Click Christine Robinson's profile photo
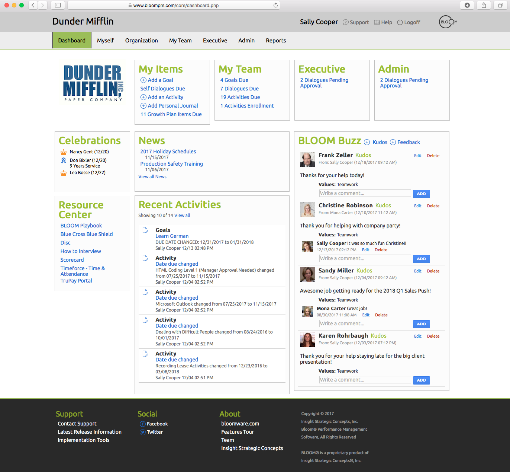Viewport: 510px width, 472px height. pos(307,210)
